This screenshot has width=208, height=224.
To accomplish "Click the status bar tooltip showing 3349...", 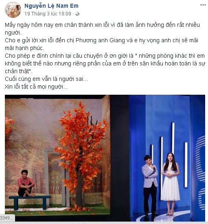I will [7, 218].
